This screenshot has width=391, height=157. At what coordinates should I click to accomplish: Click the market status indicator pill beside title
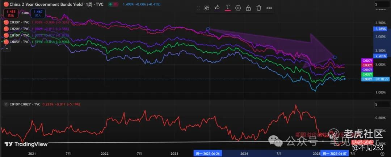[113, 4]
